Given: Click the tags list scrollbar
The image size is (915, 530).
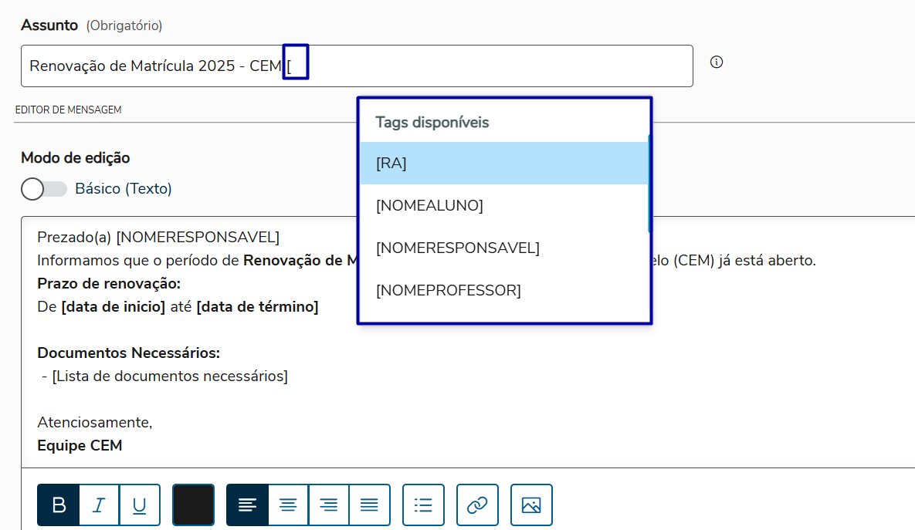Looking at the screenshot, I should (649, 185).
